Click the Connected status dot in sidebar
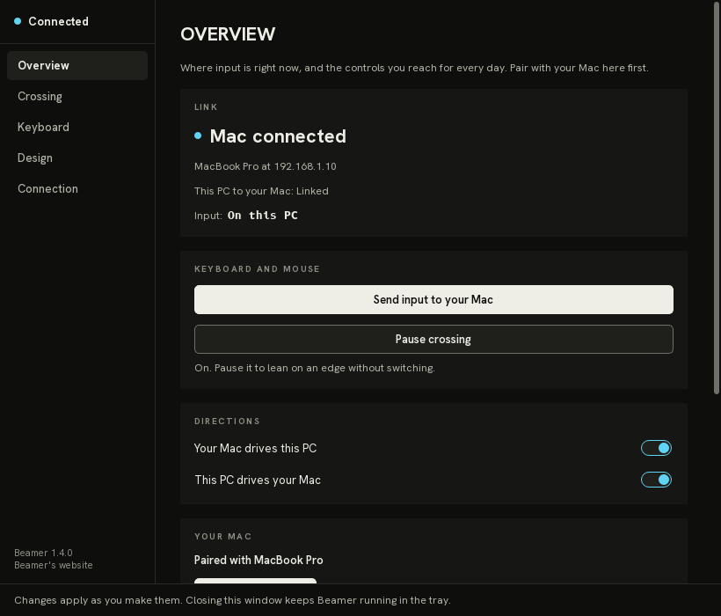 tap(18, 21)
